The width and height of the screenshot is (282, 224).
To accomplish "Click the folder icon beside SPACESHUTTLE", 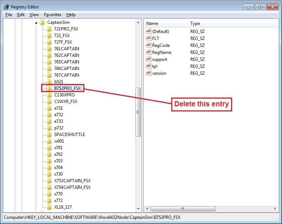I will coord(50,135).
